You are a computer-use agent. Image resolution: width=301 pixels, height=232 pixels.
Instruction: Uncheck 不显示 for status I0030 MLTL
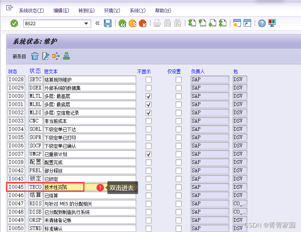coord(149,96)
